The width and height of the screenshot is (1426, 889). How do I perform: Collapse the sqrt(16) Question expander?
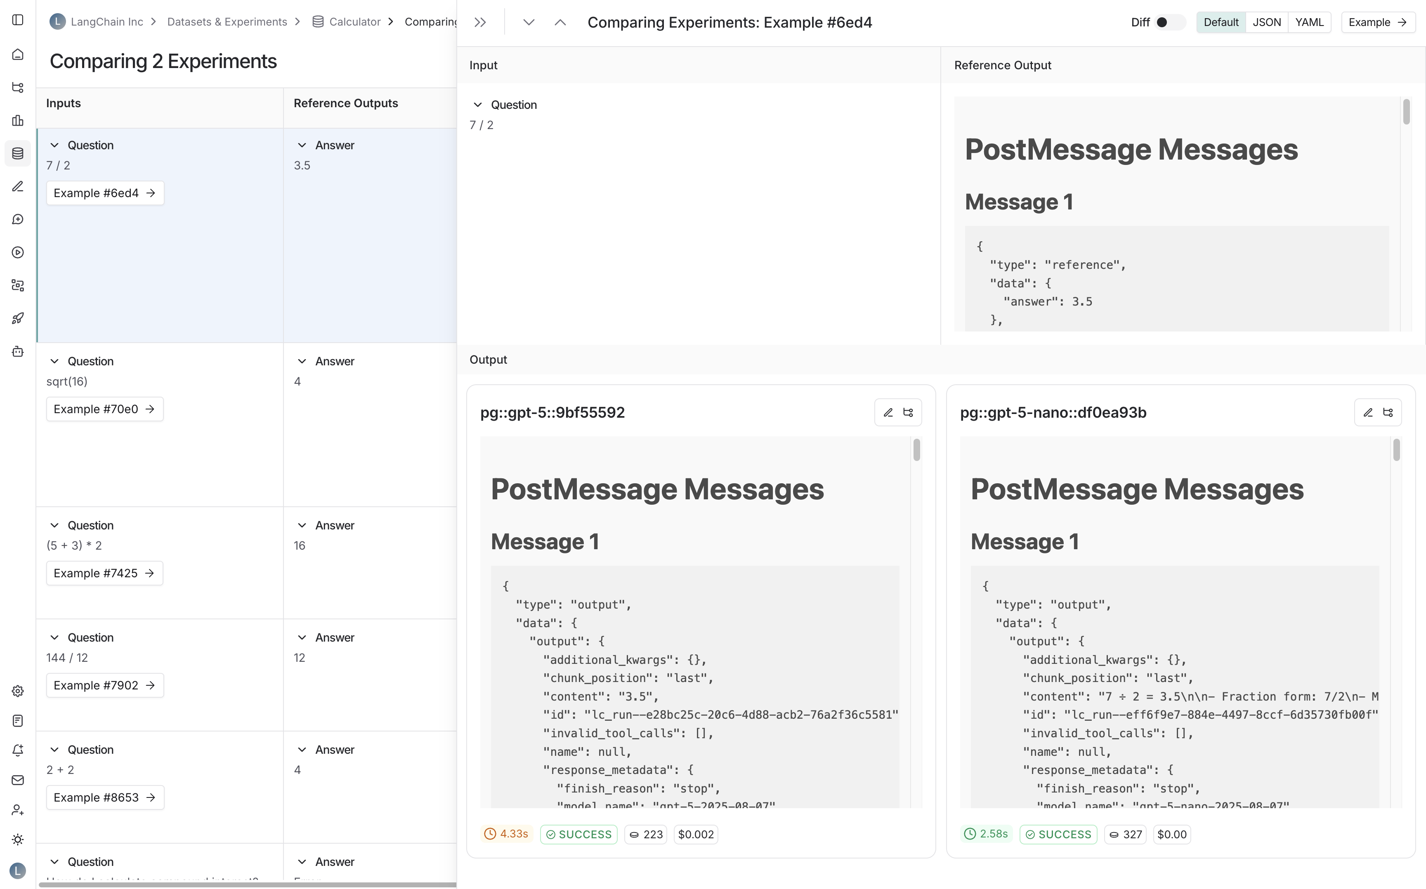(x=54, y=361)
